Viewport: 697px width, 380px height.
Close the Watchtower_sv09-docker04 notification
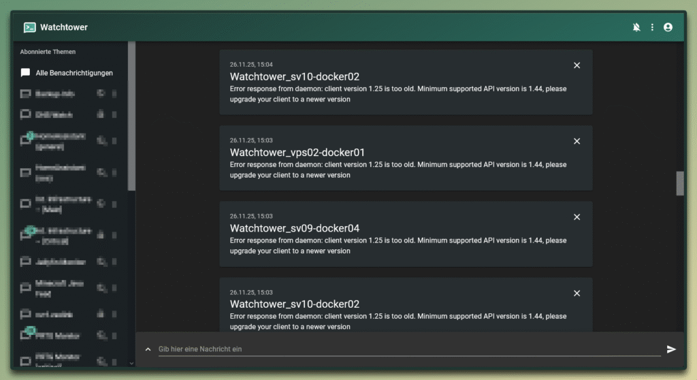click(x=577, y=217)
